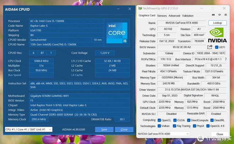Toggle the Vulkan checkbox

tap(159, 126)
